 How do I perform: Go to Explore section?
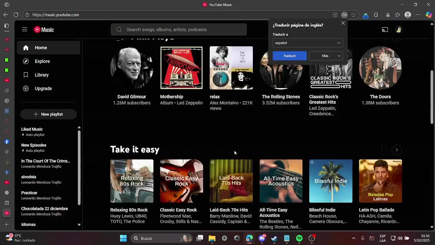(48, 61)
